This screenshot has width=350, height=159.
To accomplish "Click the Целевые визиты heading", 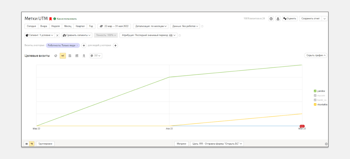I will coord(37,56).
